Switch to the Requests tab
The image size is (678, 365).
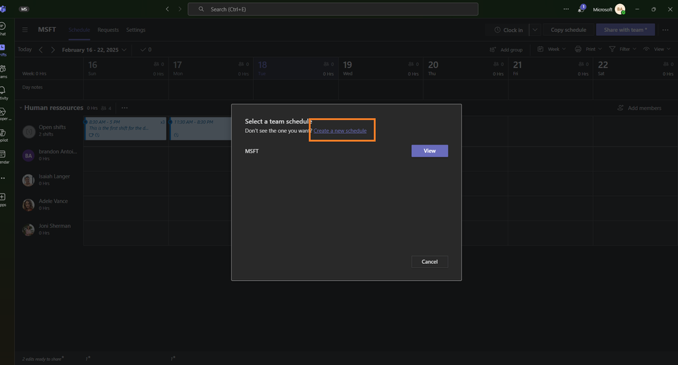[x=108, y=30]
